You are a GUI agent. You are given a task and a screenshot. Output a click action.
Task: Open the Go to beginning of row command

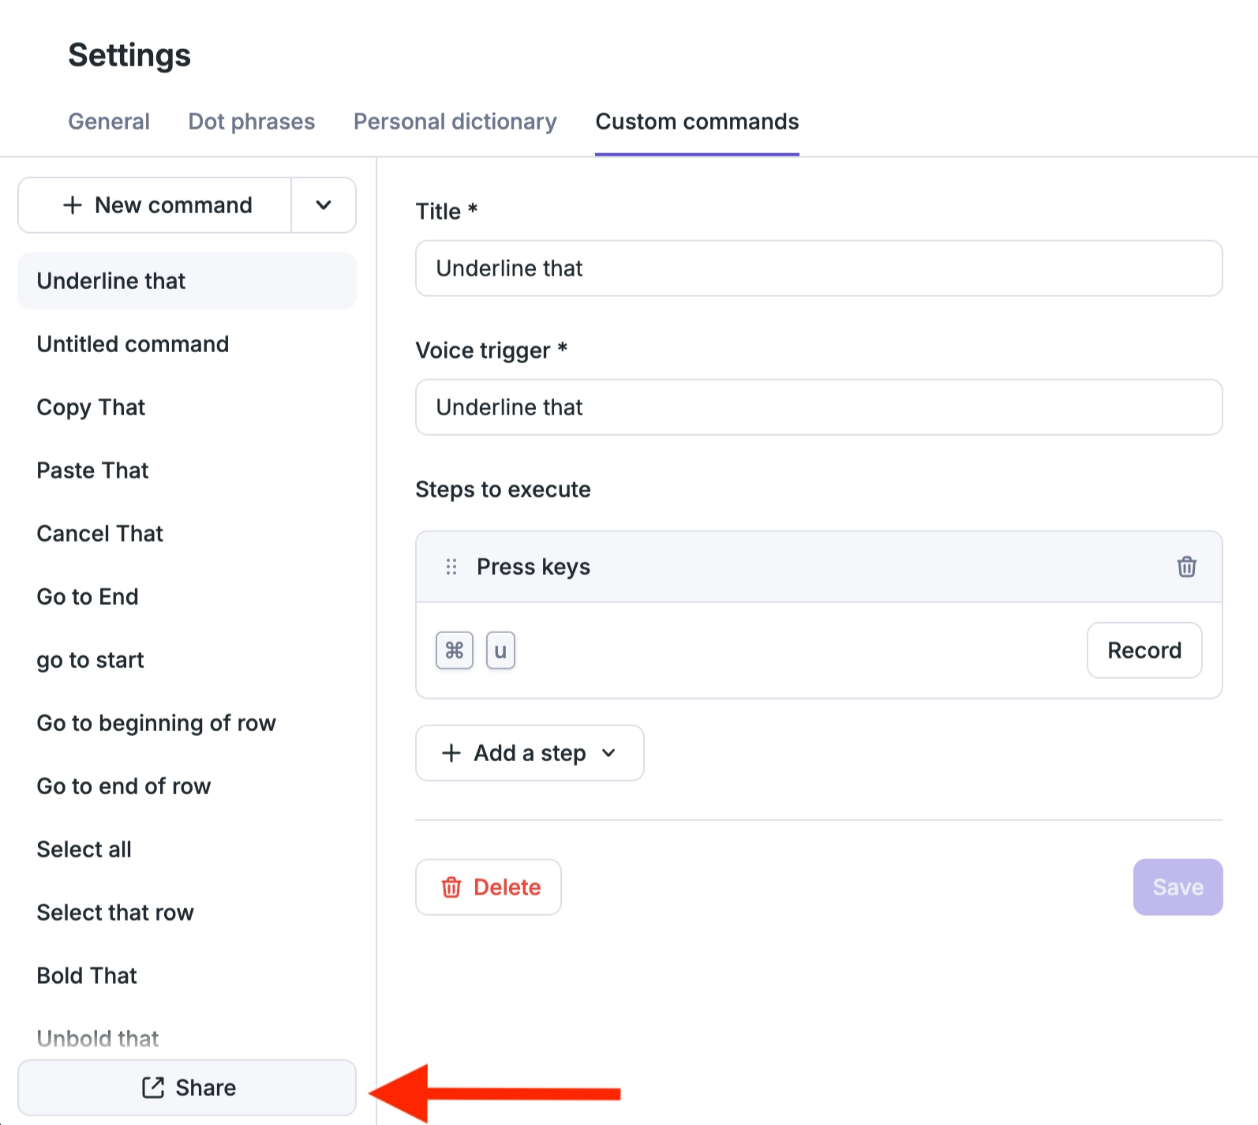tap(156, 723)
